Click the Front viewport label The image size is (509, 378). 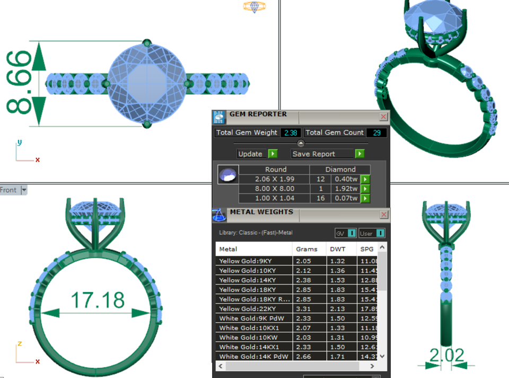coord(8,190)
